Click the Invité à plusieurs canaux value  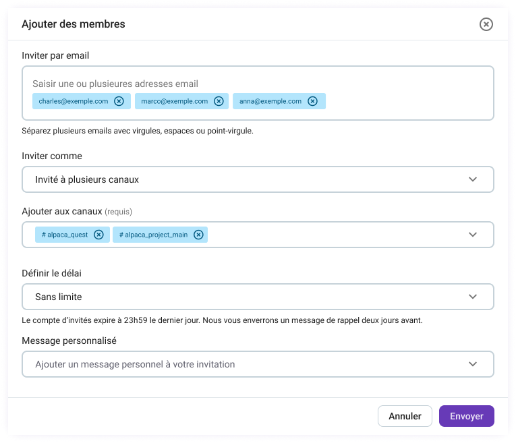(x=87, y=179)
